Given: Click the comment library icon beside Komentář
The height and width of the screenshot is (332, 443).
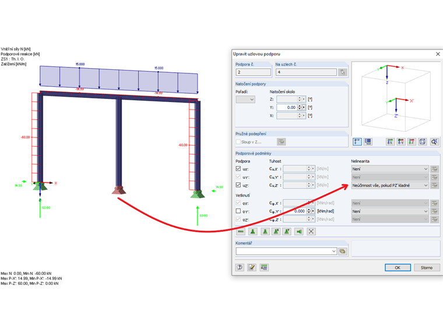Looking at the screenshot, I should (x=342, y=251).
